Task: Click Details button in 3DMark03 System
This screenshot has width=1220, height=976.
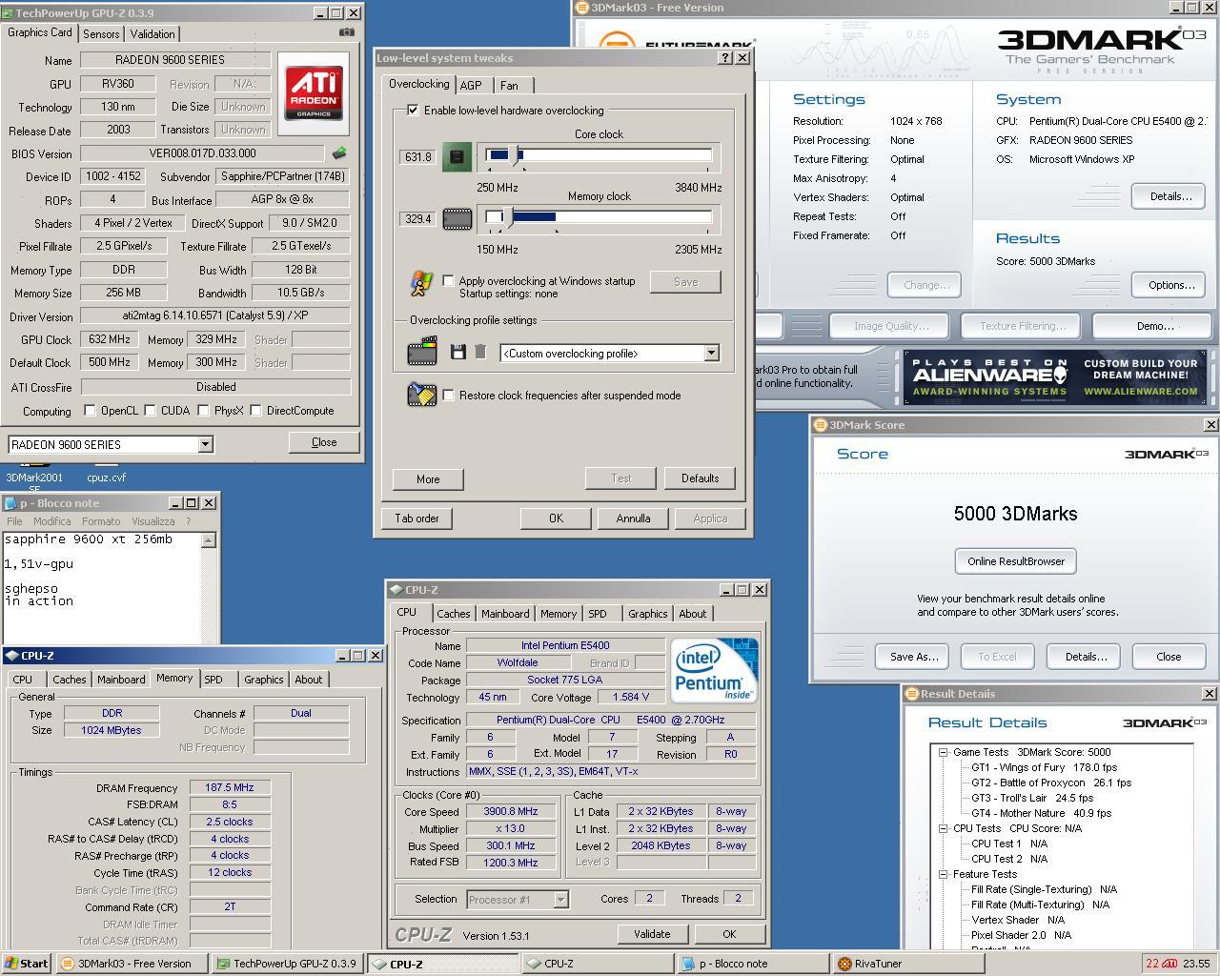Action: 1170,196
